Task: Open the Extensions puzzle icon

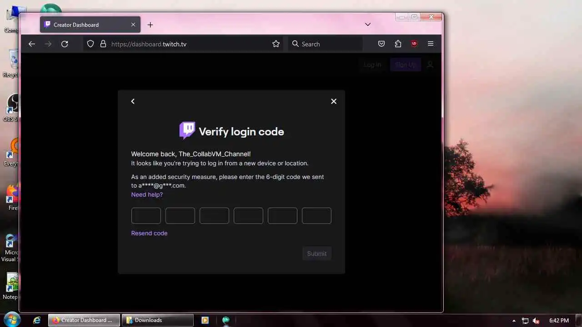Action: [x=398, y=44]
